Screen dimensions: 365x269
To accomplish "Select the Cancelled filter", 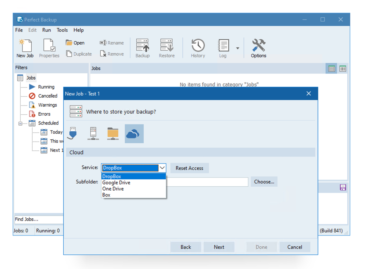I will pos(48,96).
